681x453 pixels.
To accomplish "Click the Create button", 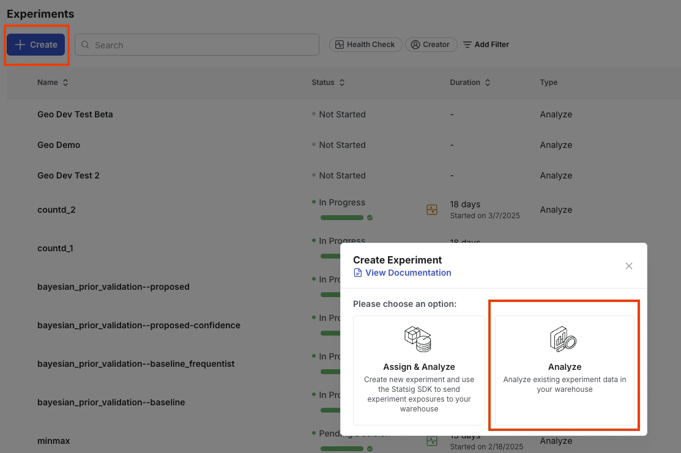I will (35, 44).
